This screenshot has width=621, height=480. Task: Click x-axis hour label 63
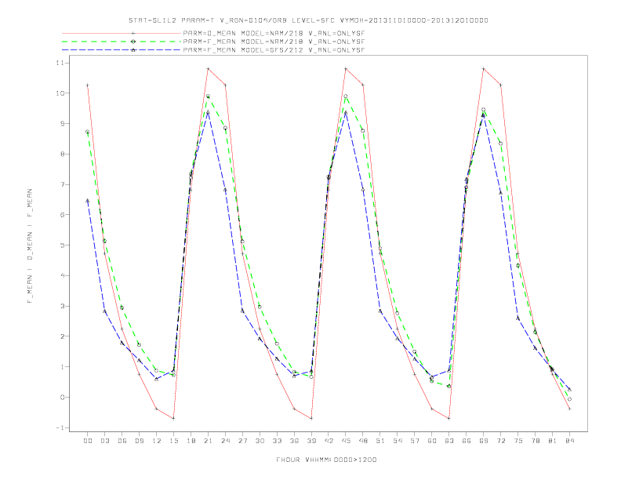[449, 441]
